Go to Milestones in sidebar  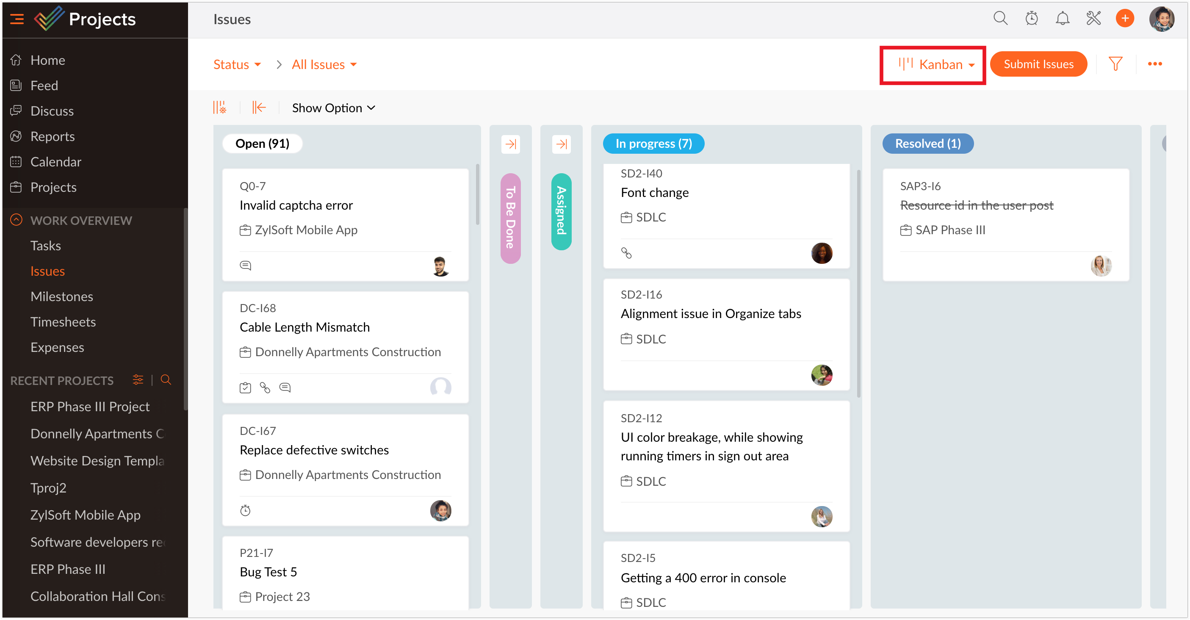coord(61,296)
